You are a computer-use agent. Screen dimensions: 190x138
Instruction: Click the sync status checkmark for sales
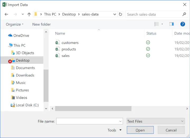(x=148, y=56)
